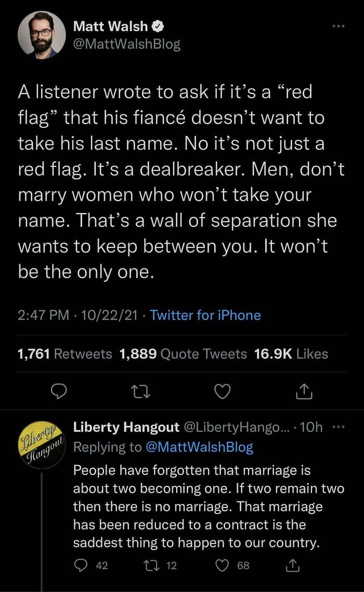Open the main tweet's three-dot menu
This screenshot has width=364, height=592.
tap(339, 25)
